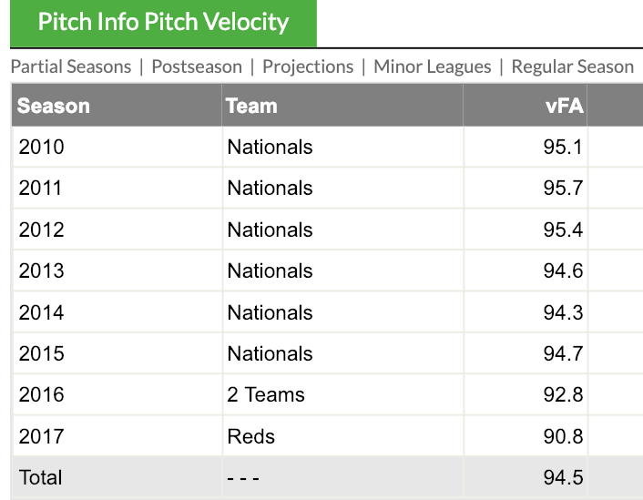Click the 95.4 velocity value
The image size is (643, 500).
click(563, 230)
